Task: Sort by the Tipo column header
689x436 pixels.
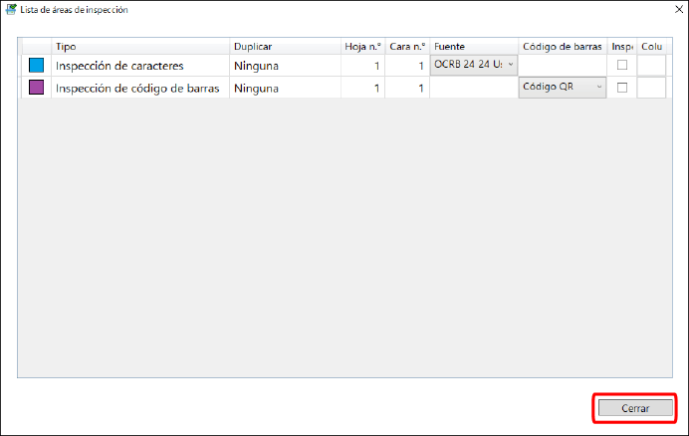Action: click(139, 47)
